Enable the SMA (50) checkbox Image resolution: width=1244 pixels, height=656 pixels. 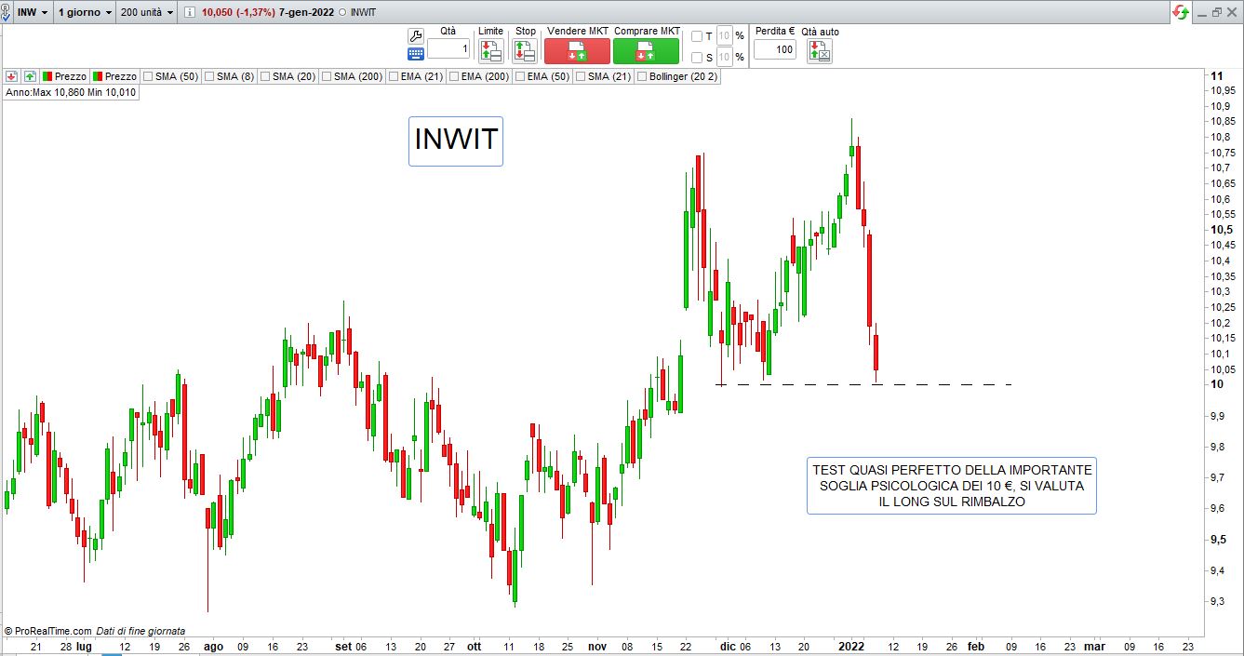coord(147,76)
